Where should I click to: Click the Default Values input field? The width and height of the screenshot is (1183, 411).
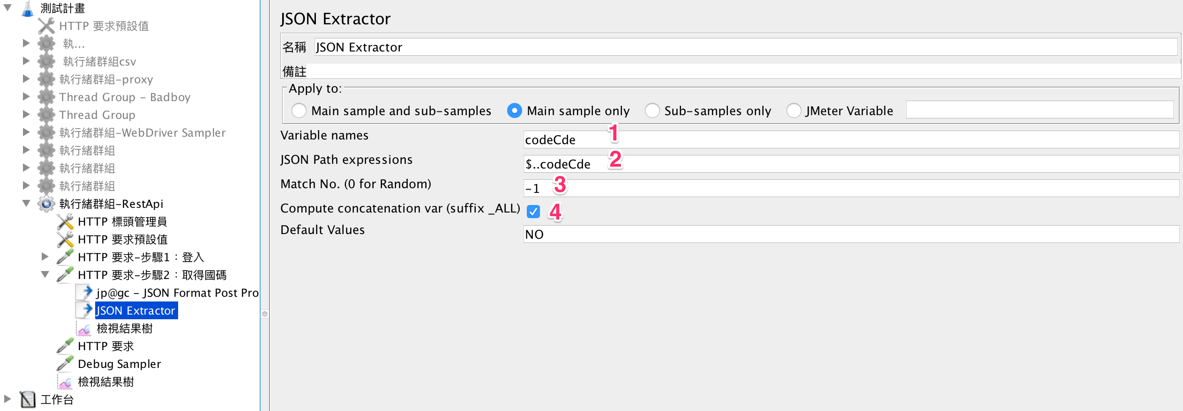[x=851, y=234]
